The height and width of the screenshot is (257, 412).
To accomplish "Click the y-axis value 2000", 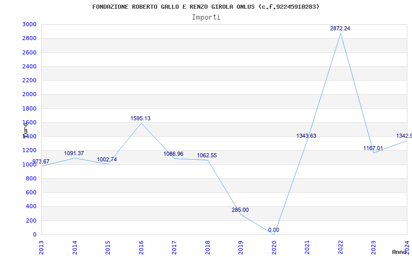I will tap(29, 95).
